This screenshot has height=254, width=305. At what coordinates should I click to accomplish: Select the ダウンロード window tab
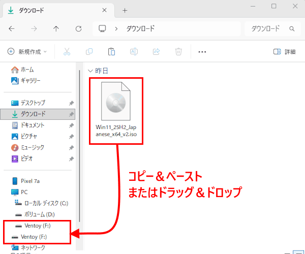click(x=58, y=10)
